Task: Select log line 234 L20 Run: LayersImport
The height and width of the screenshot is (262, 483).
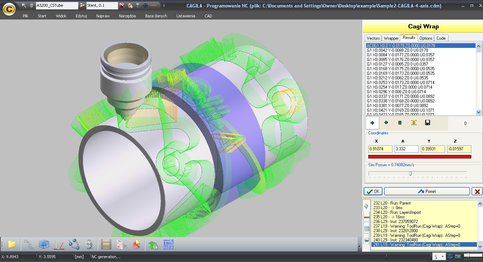Action: tap(424, 212)
